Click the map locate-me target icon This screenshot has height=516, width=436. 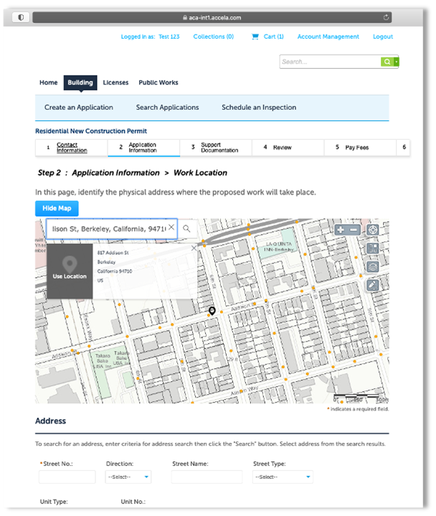(372, 230)
